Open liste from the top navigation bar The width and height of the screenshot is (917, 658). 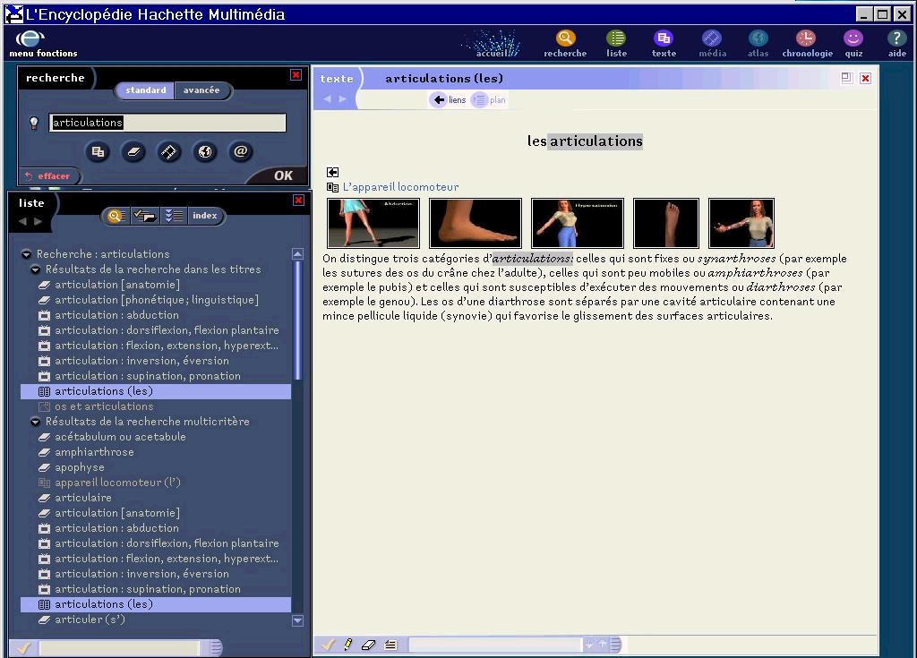(616, 44)
